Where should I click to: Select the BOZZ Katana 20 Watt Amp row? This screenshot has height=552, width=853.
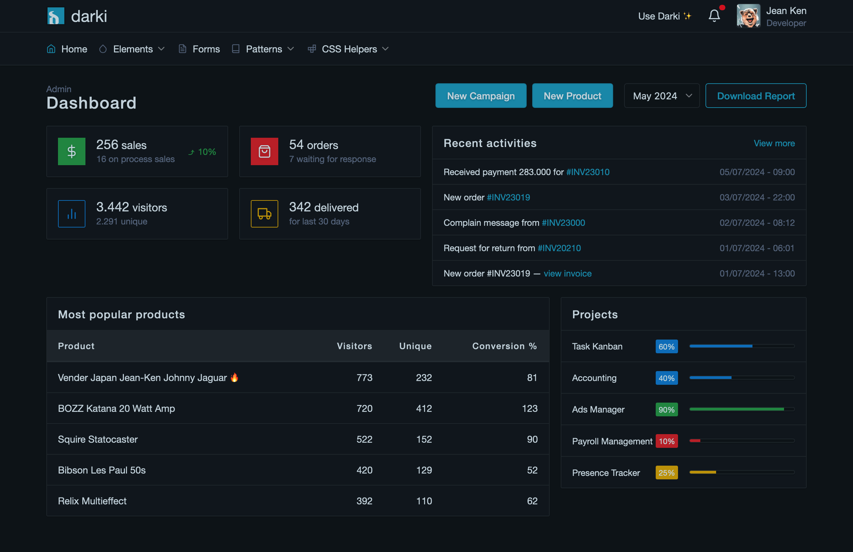pyautogui.click(x=116, y=408)
